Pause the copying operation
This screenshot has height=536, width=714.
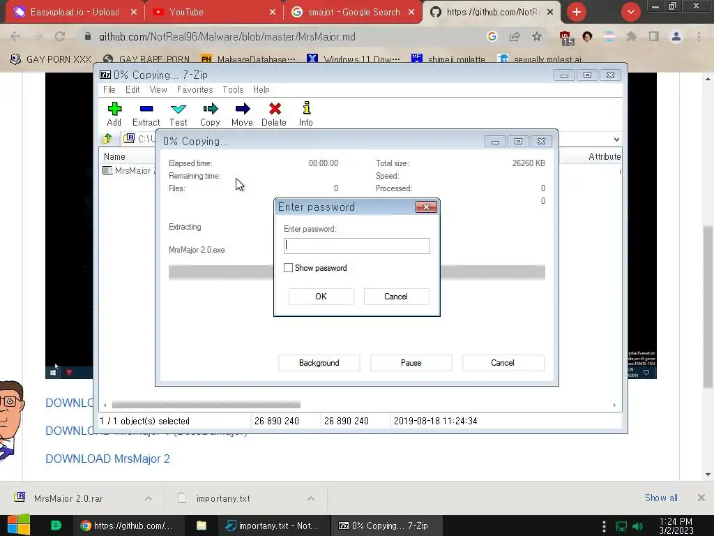coord(411,363)
